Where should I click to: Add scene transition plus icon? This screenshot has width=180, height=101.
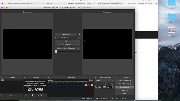[106, 84]
